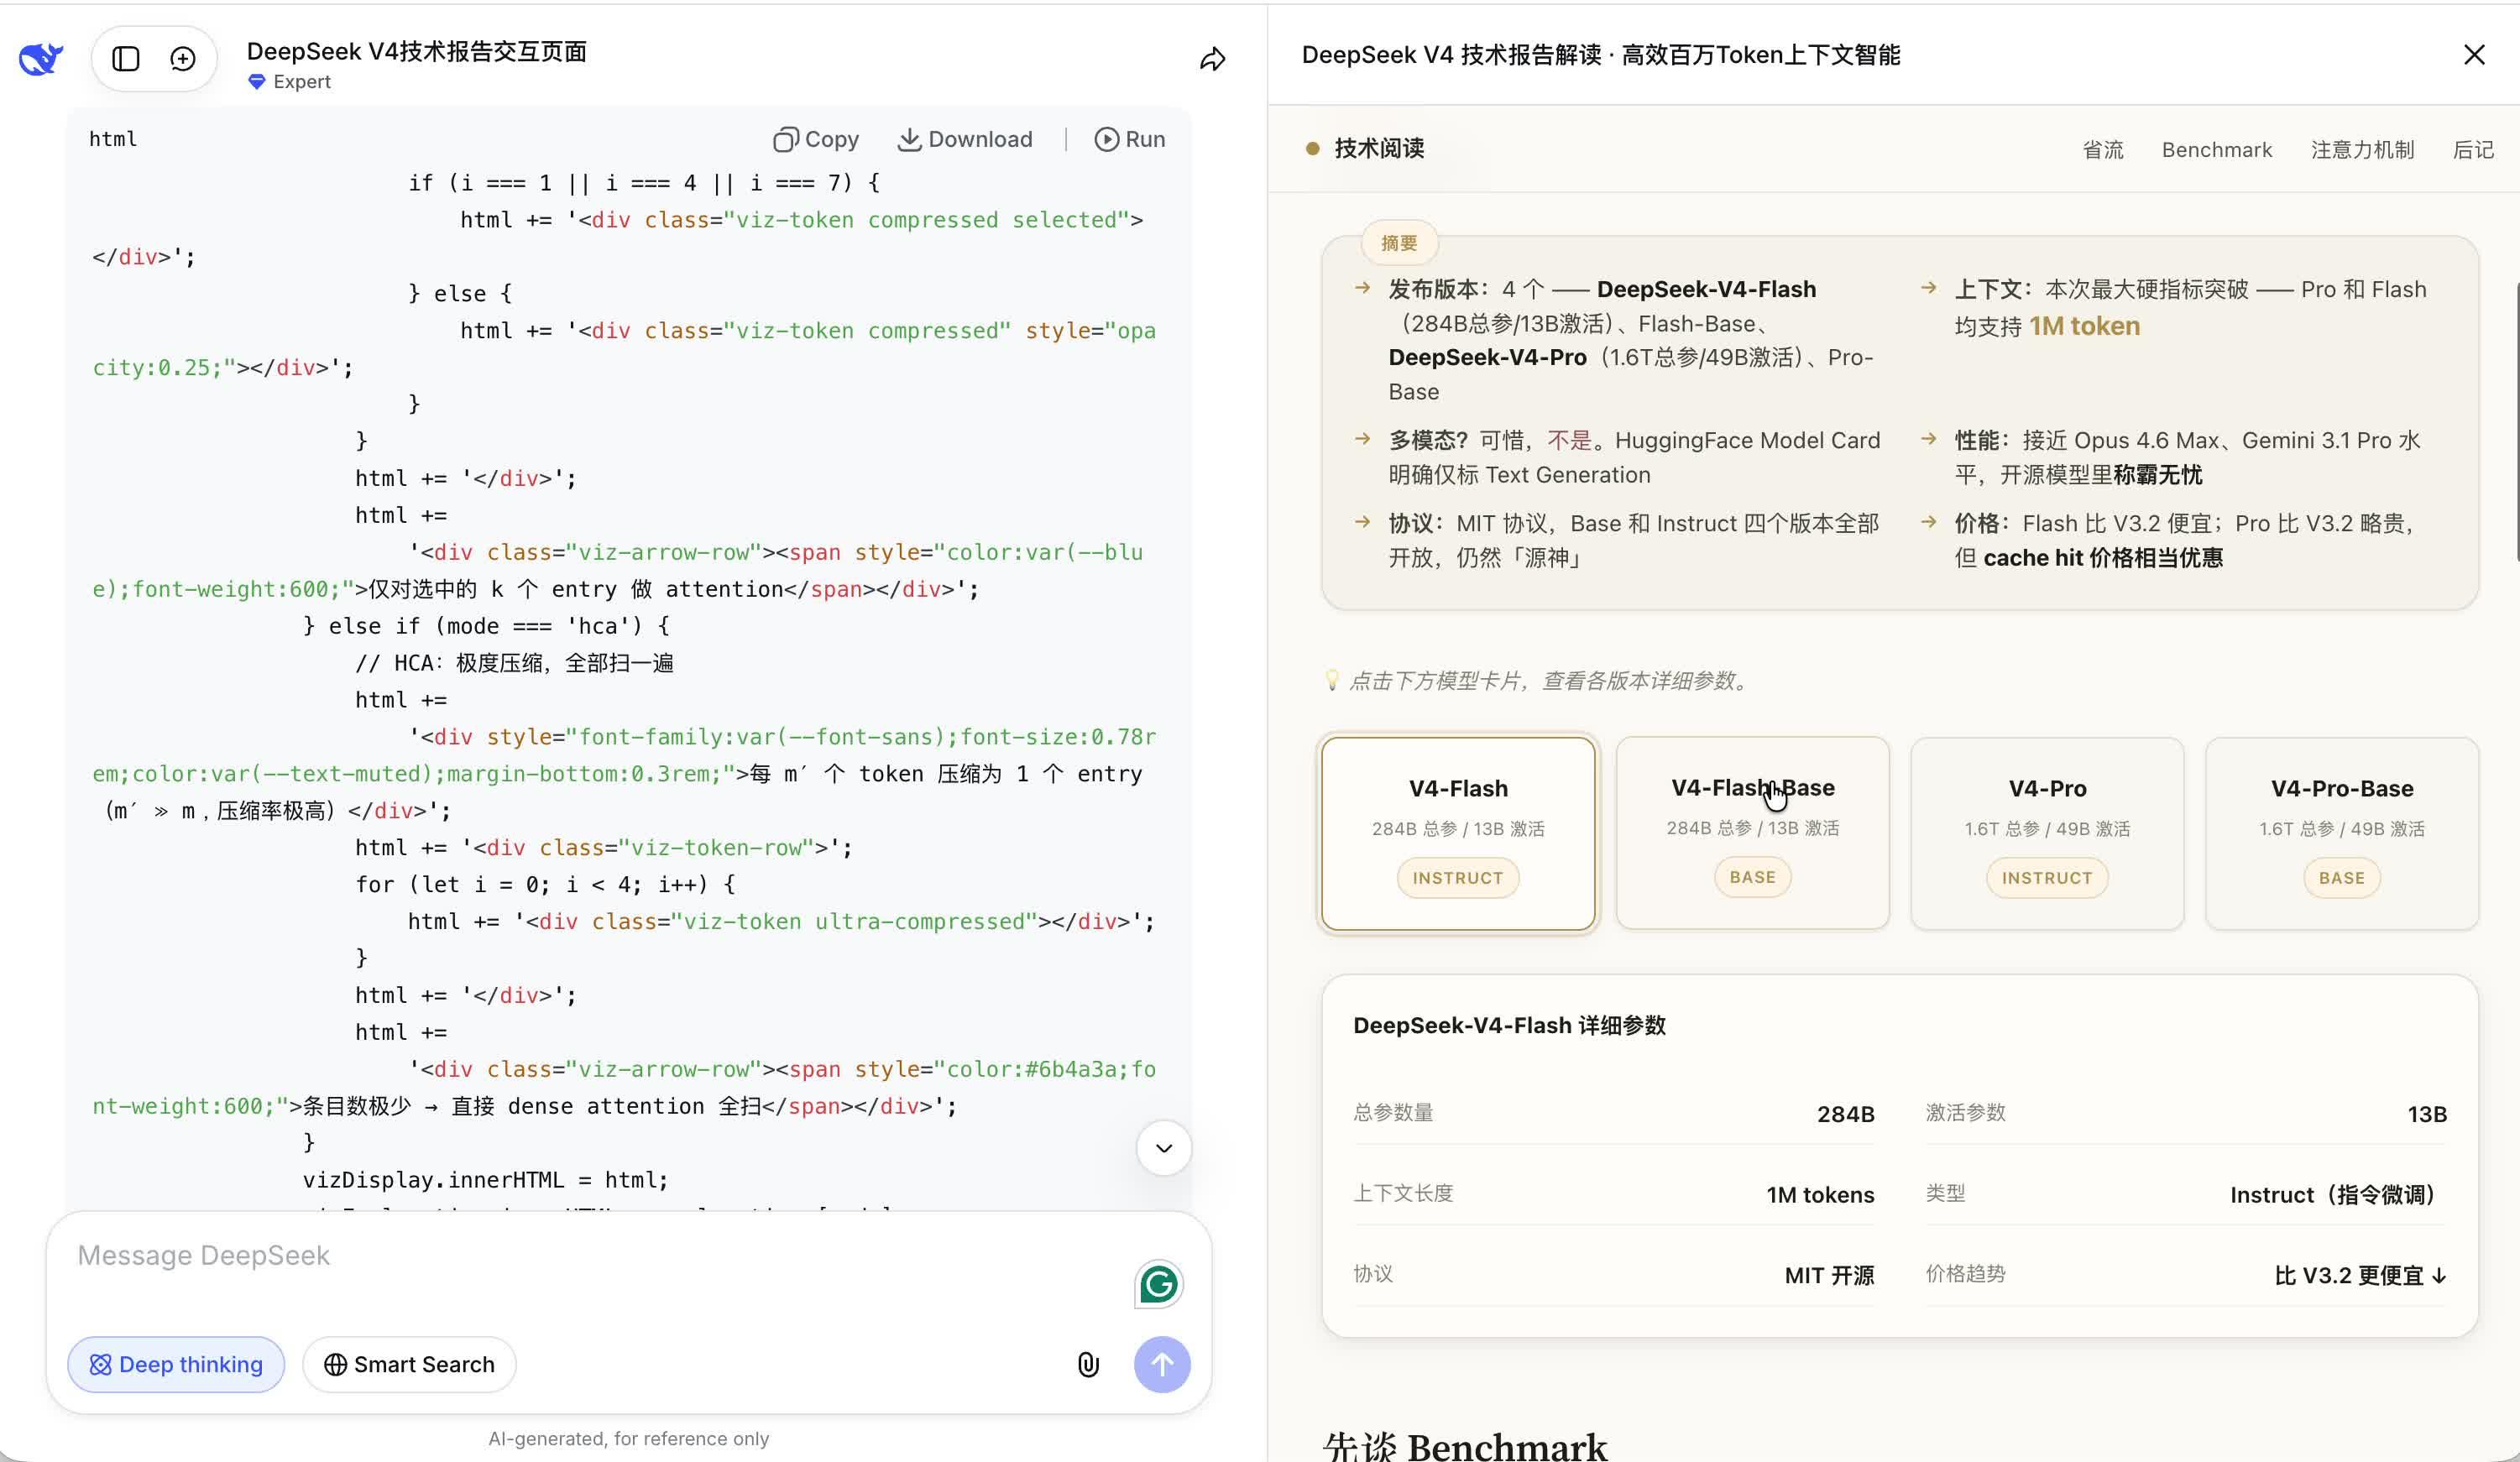The height and width of the screenshot is (1462, 2520).
Task: Copy the html code block
Action: click(x=816, y=139)
